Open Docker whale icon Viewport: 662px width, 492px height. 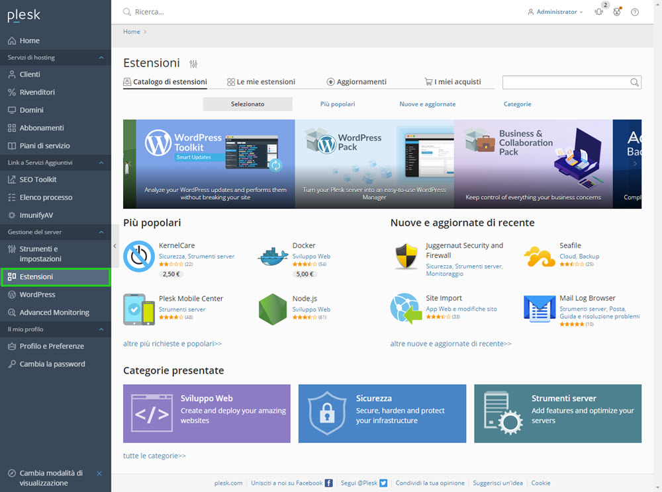coord(273,257)
